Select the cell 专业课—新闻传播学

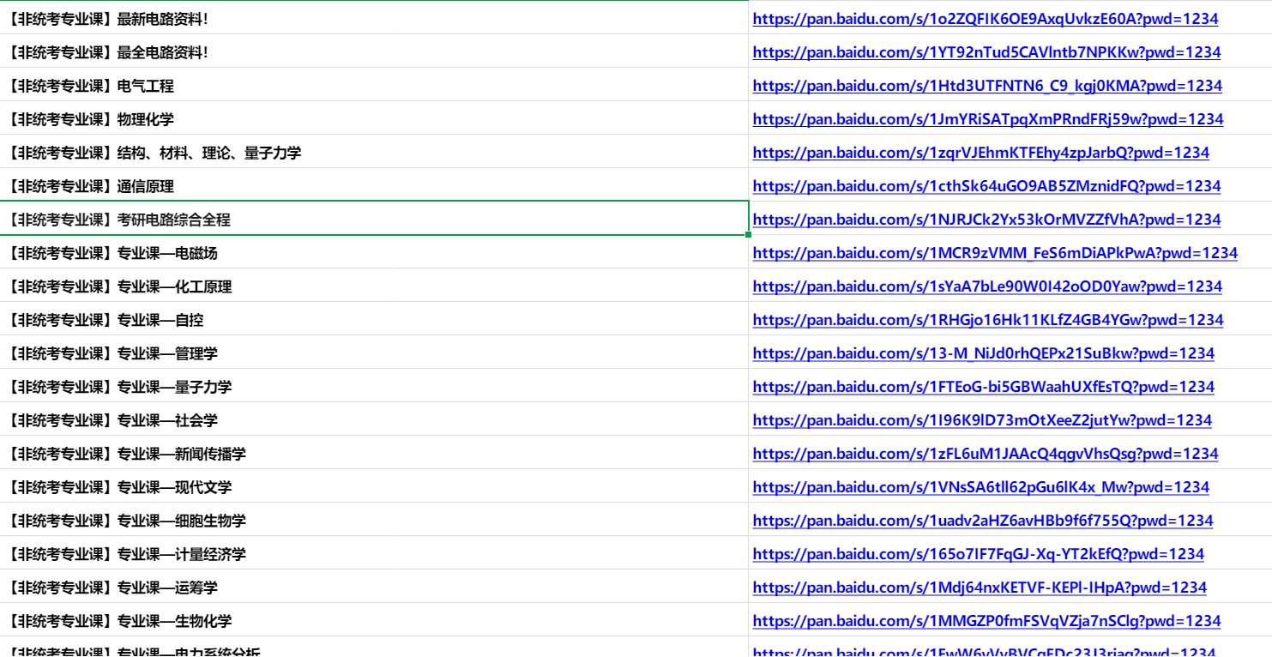[x=374, y=453]
